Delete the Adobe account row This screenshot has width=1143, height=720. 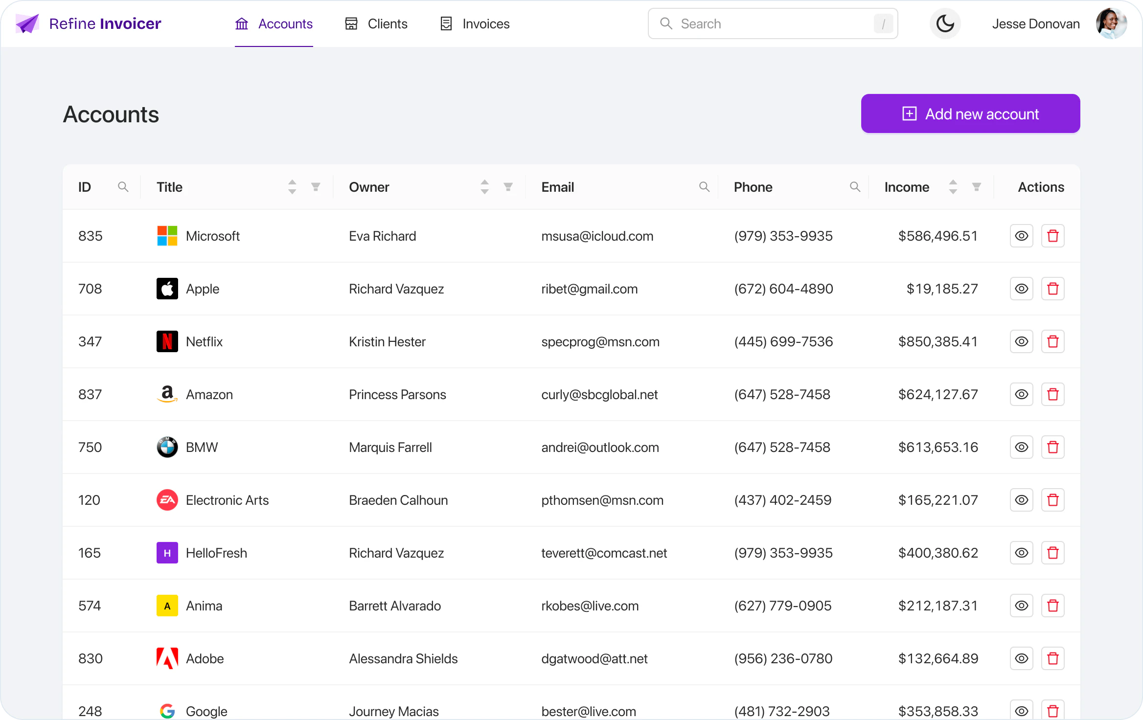[1053, 658]
